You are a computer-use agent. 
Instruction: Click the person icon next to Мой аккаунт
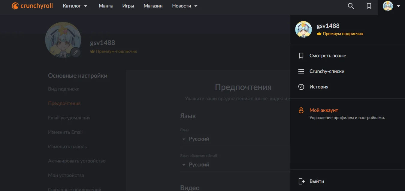(x=301, y=110)
